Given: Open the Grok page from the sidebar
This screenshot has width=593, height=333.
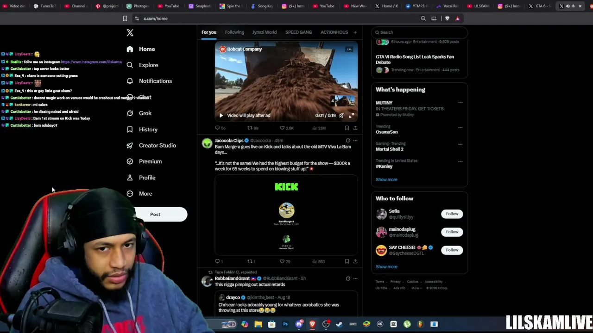Looking at the screenshot, I should point(139,113).
